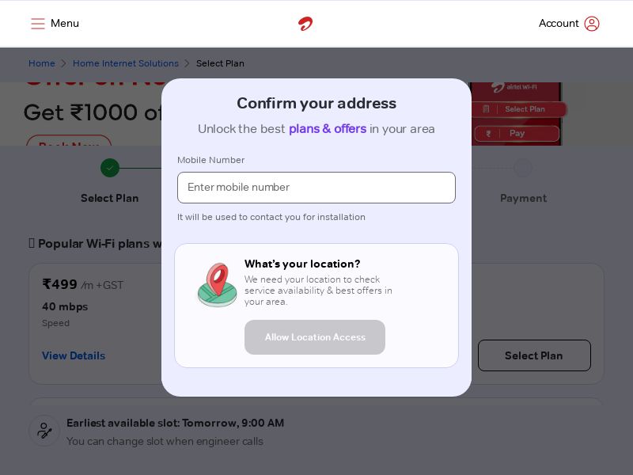Open the Account profile icon

point(592,24)
